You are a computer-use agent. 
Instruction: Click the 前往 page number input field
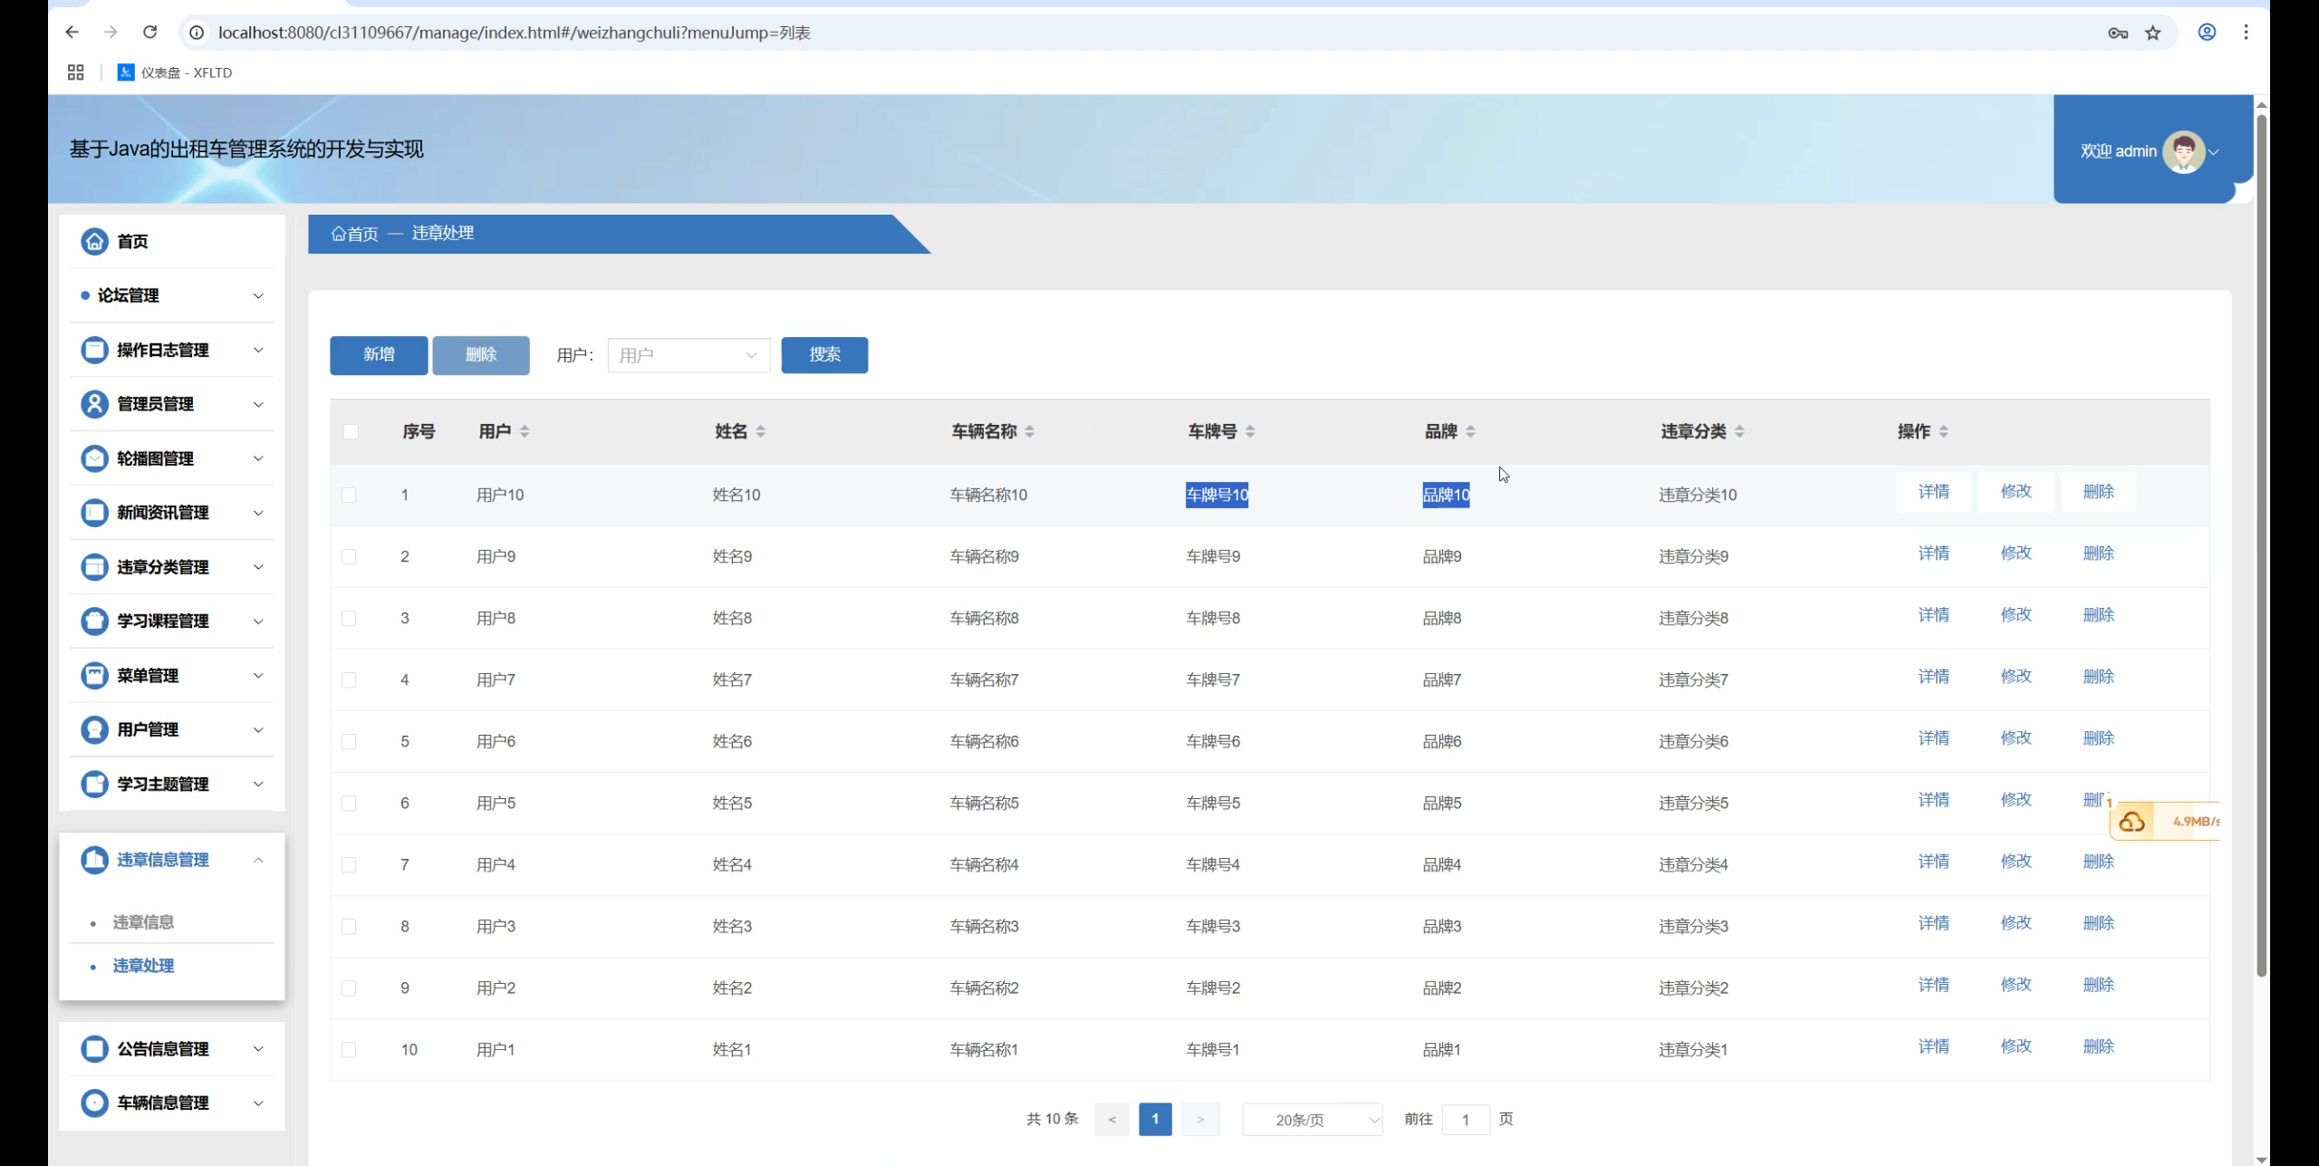[x=1465, y=1119]
